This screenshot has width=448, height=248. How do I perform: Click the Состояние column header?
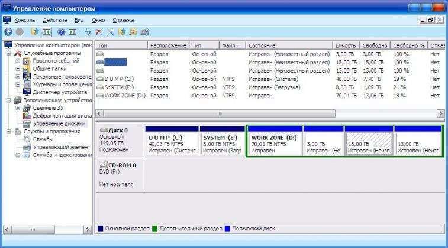[x=289, y=45]
